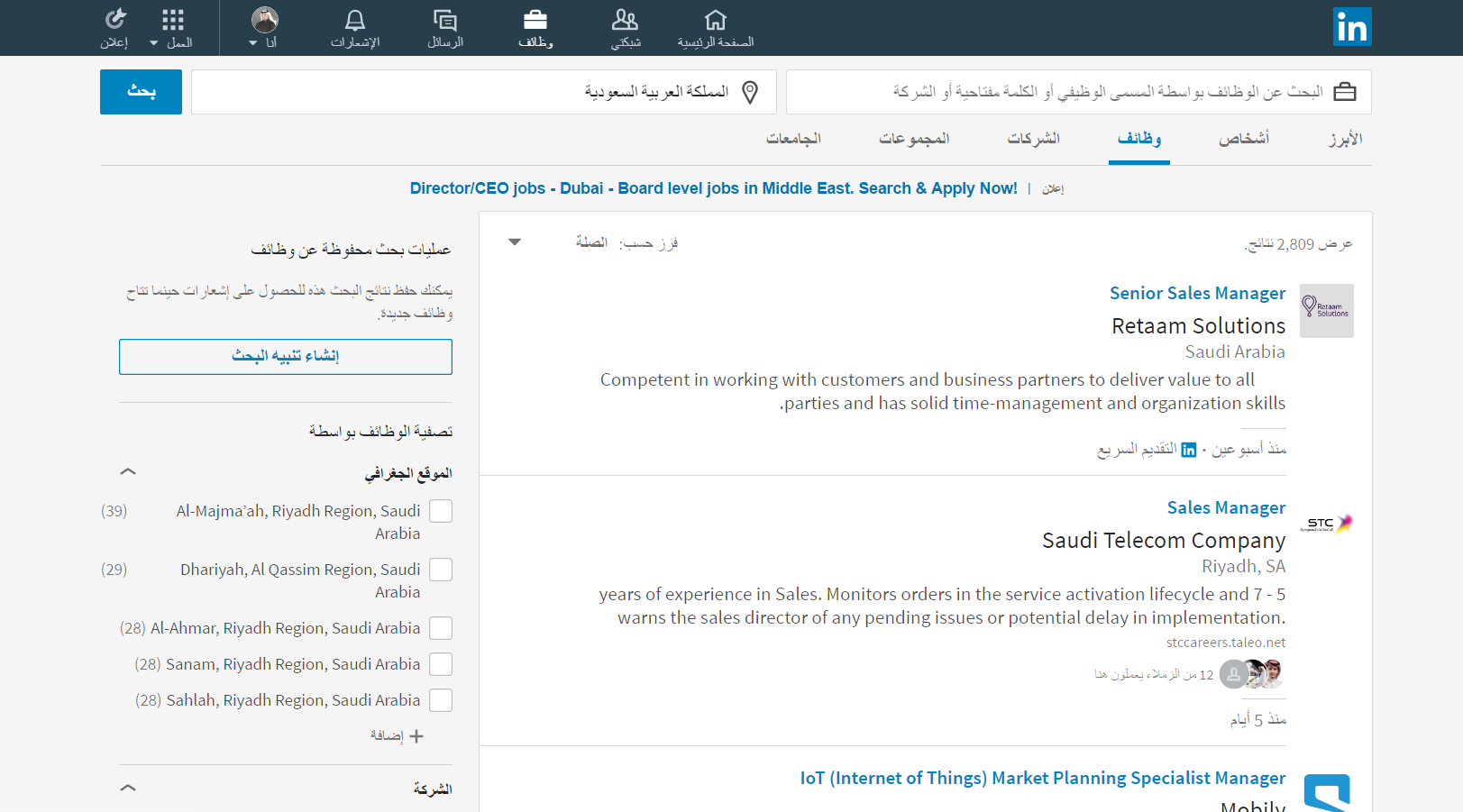Image resolution: width=1463 pixels, height=812 pixels.
Task: Click the 2,809 results count text
Action: [1298, 244]
